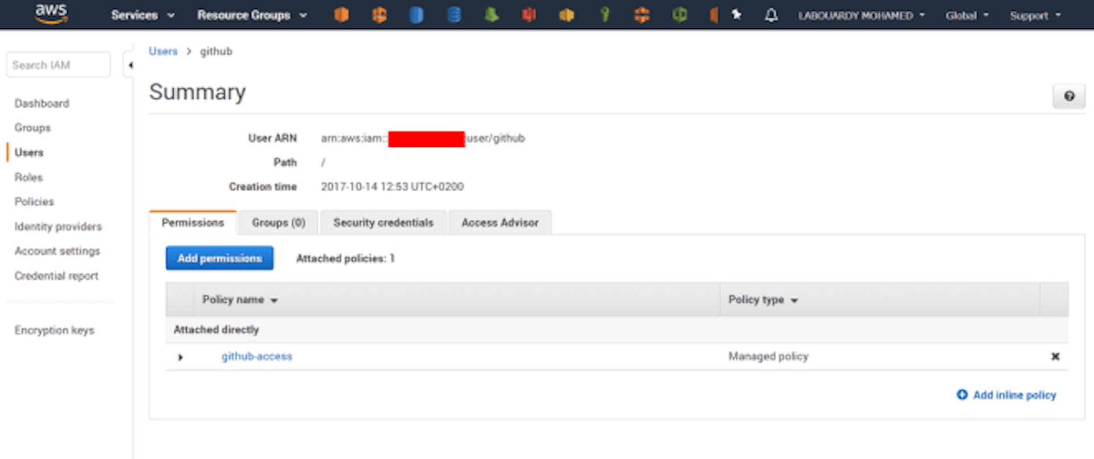
Task: Open the orange cube shortcut with white band
Action: point(379,15)
